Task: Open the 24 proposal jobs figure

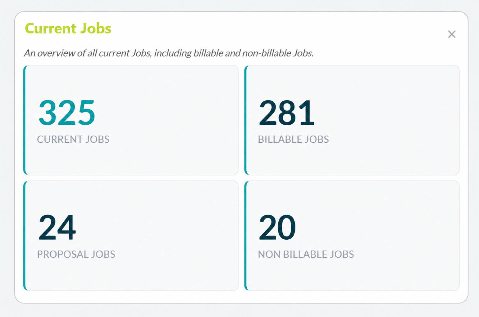Action: click(x=57, y=227)
